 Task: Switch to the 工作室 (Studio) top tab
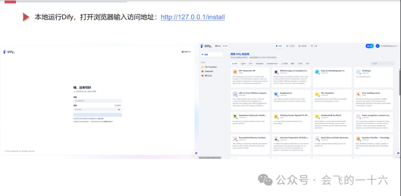(290, 46)
